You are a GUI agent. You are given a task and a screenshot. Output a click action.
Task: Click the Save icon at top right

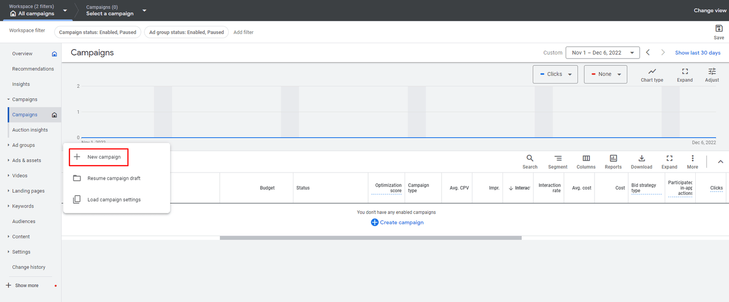tap(719, 28)
